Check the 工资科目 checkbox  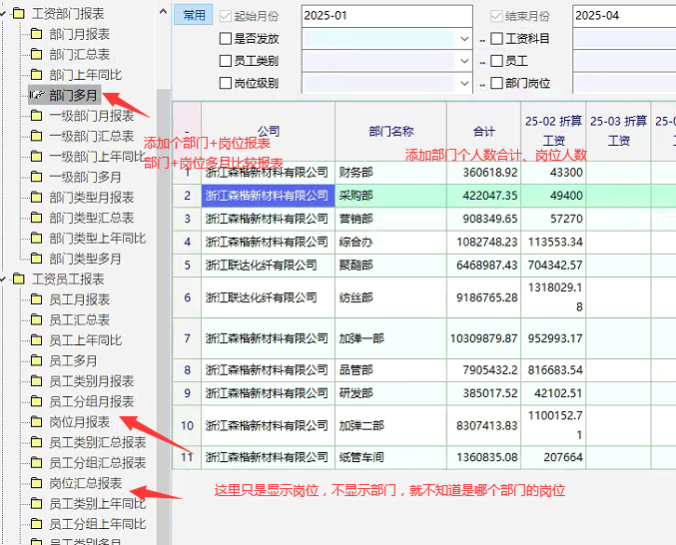coord(497,39)
